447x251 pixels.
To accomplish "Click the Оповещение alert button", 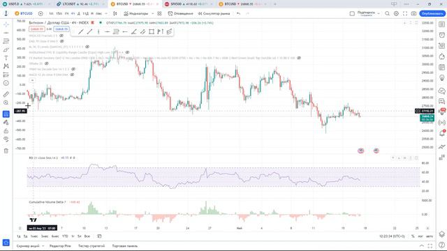I will (x=180, y=13).
